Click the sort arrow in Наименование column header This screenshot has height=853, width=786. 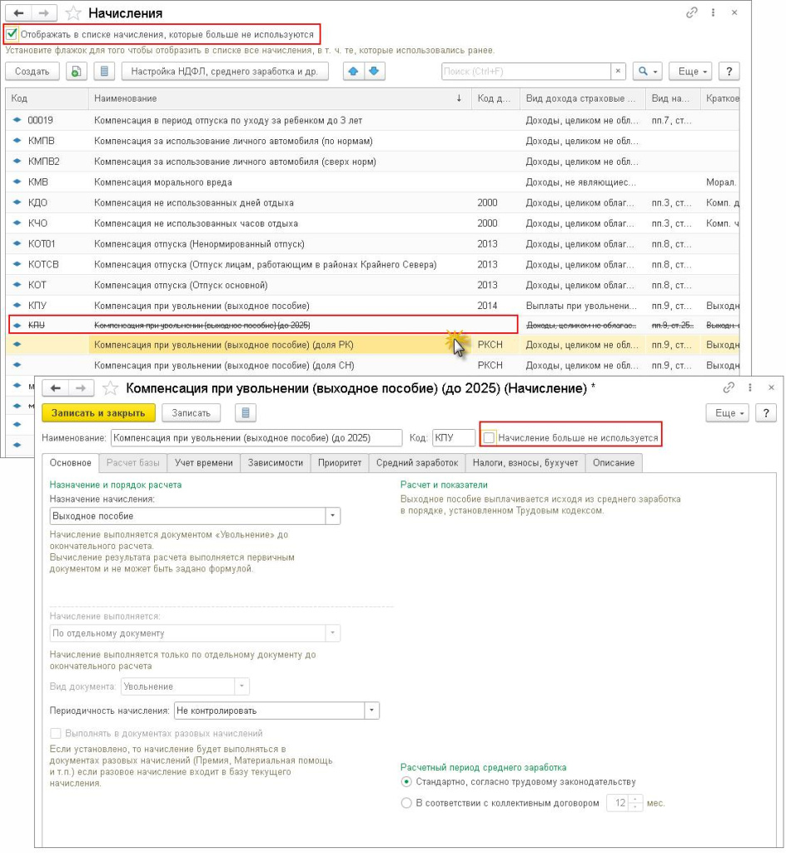coord(460,98)
